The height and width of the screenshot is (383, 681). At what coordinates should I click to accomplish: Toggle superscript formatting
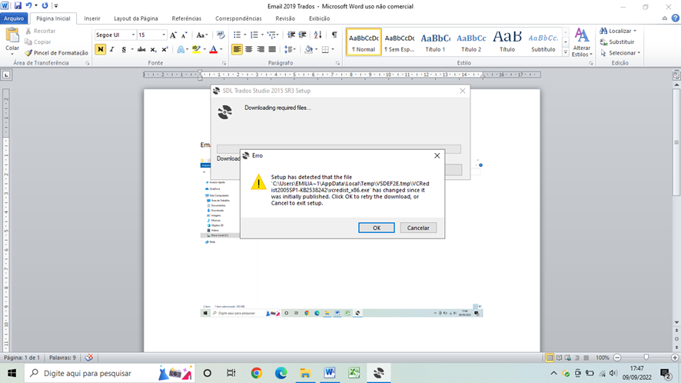164,49
